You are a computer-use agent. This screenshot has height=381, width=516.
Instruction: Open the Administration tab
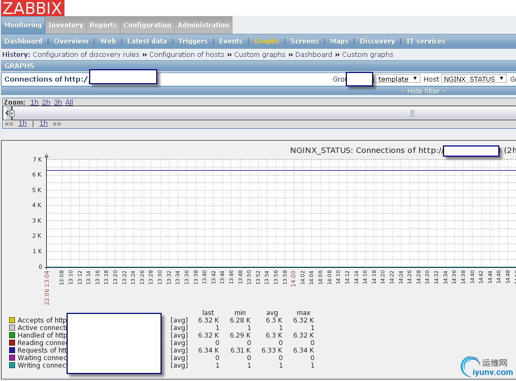tap(203, 25)
